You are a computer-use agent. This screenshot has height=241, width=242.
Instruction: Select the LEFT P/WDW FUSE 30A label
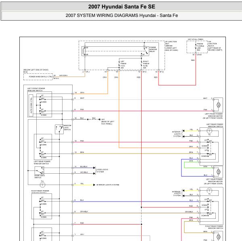point(123,64)
